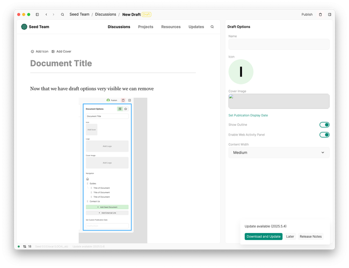Toggle the draft options panel icon
This screenshot has width=349, height=268.
coord(329,15)
